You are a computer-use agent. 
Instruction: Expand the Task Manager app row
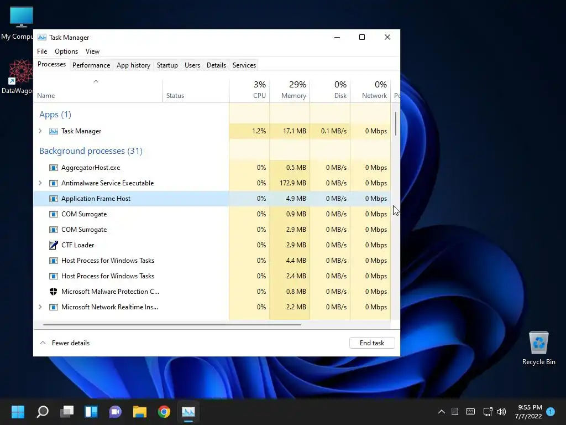point(40,131)
